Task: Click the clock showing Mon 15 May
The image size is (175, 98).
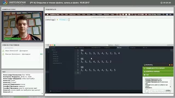Action: pyautogui.click(x=154, y=14)
